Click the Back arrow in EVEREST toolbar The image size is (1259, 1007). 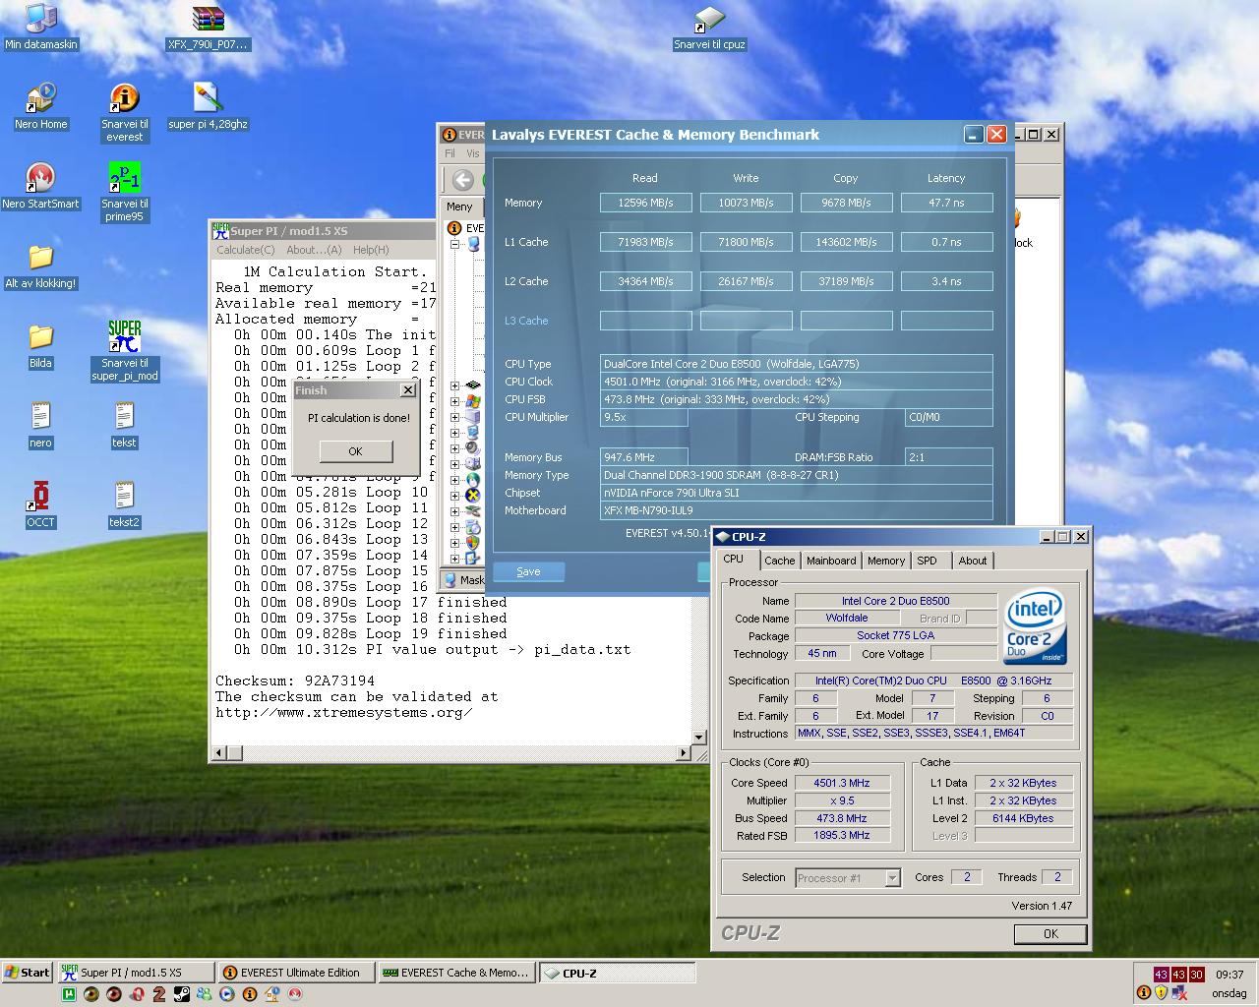[463, 179]
